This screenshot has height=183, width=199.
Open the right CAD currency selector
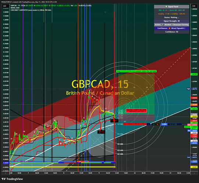coord(194,6)
